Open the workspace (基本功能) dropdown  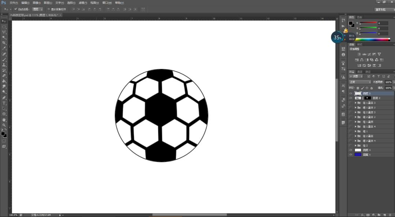click(384, 9)
